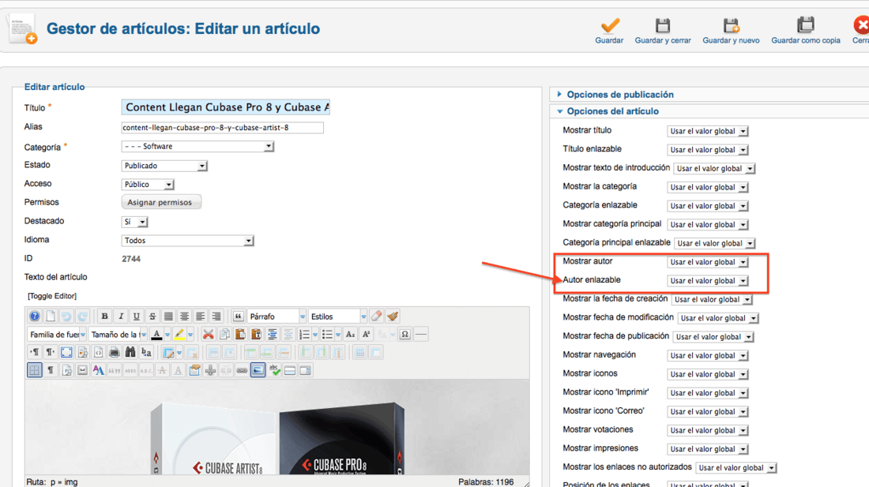Open Familia de fuentes dropdown
Viewport: 869px width, 487px height.
57,334
